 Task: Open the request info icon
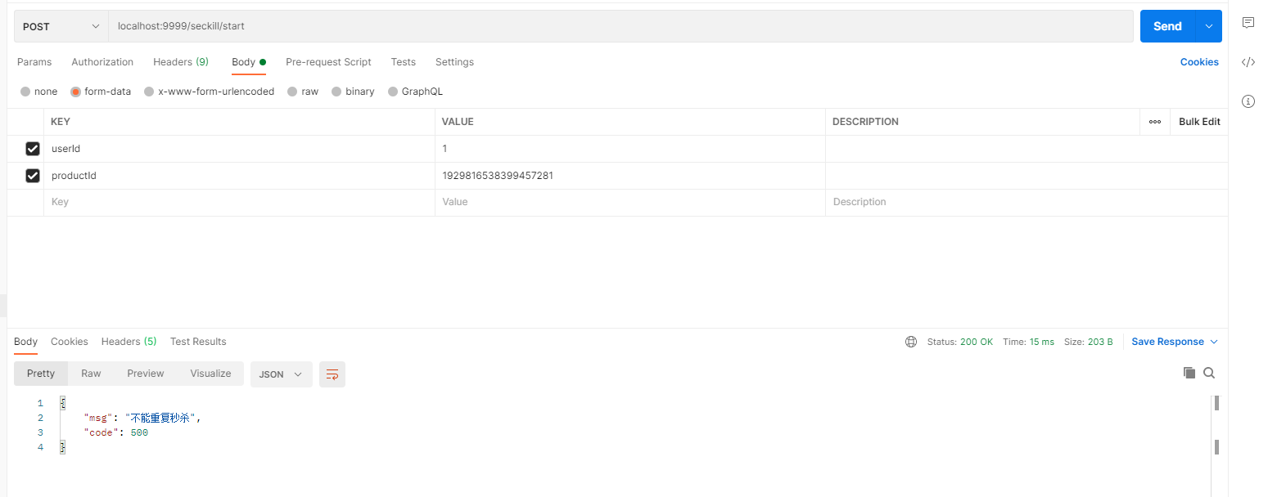(x=1248, y=101)
